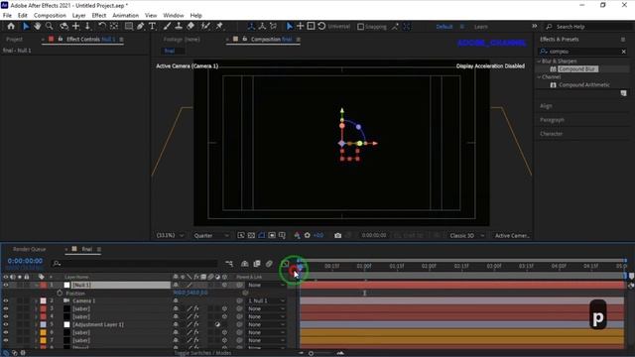Screen dimensions: 635x357
Task: Select the Brush tool
Action: 167,27
